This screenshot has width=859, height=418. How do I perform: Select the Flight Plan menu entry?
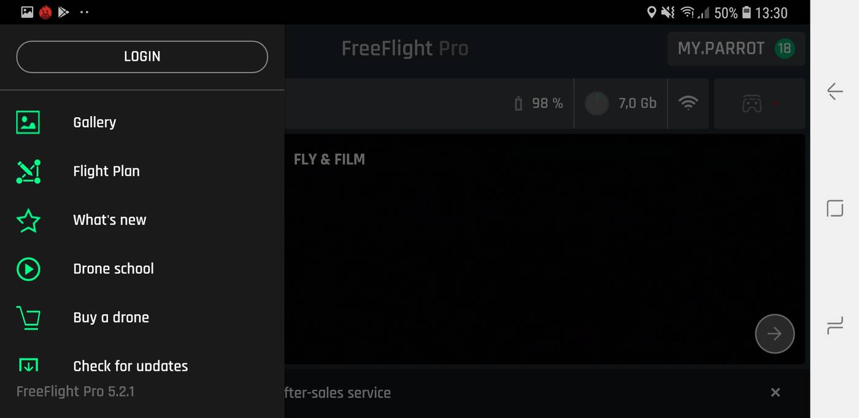pos(106,171)
